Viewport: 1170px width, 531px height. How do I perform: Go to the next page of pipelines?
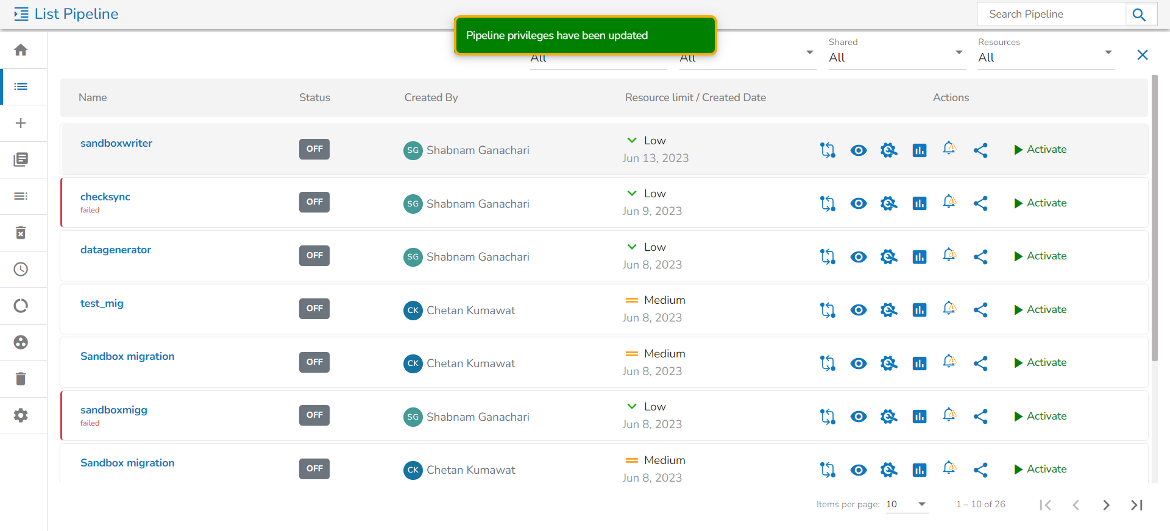1106,505
